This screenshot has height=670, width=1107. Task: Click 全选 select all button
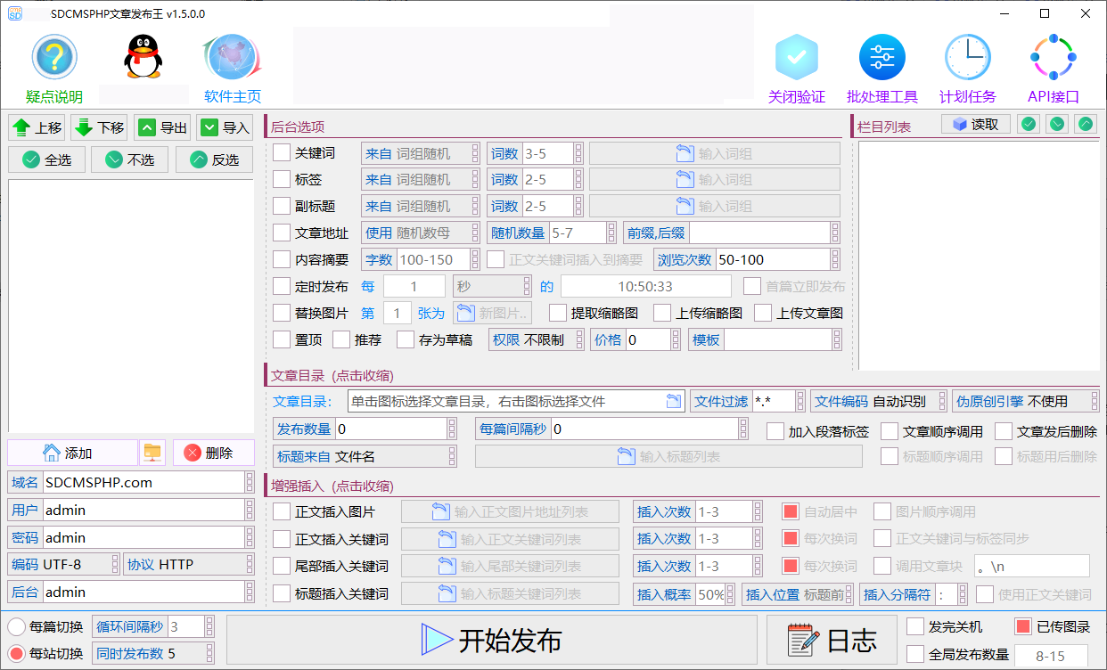[46, 159]
